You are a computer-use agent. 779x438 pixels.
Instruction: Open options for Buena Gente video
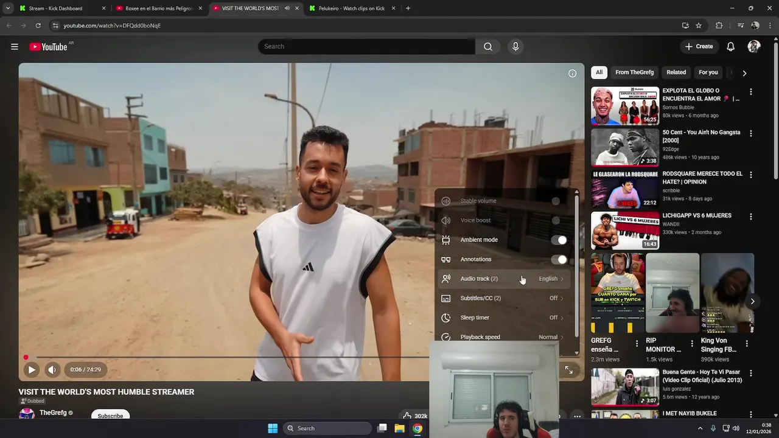pos(750,373)
